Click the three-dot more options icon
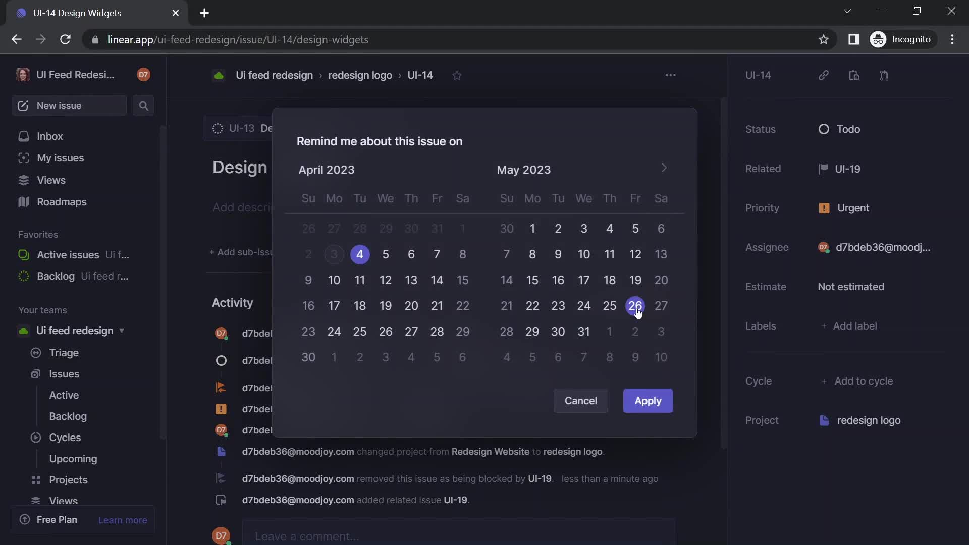The image size is (969, 545). (x=671, y=75)
